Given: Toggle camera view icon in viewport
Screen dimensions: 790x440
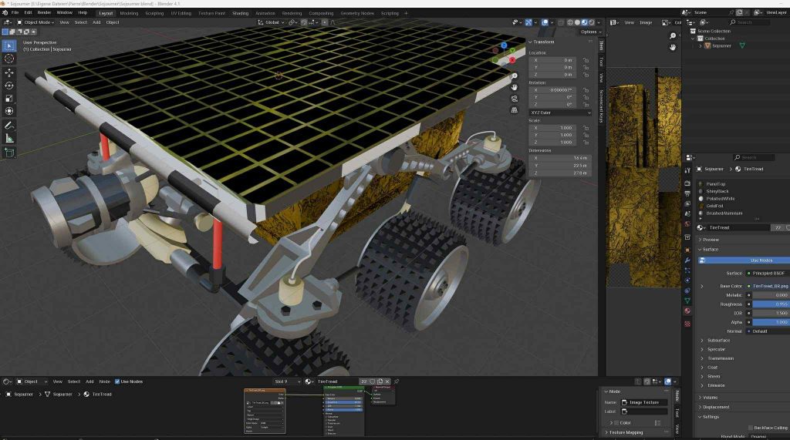Looking at the screenshot, I should 515,99.
